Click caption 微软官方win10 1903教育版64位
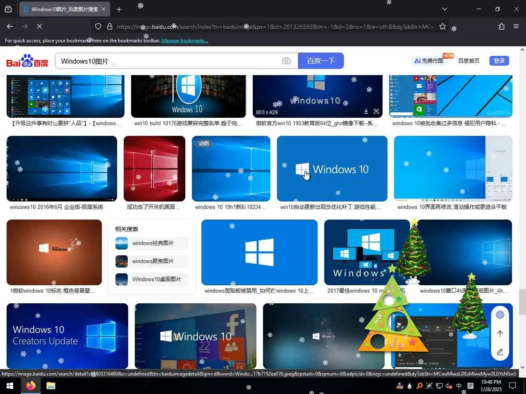The height and width of the screenshot is (394, 526). (316, 123)
